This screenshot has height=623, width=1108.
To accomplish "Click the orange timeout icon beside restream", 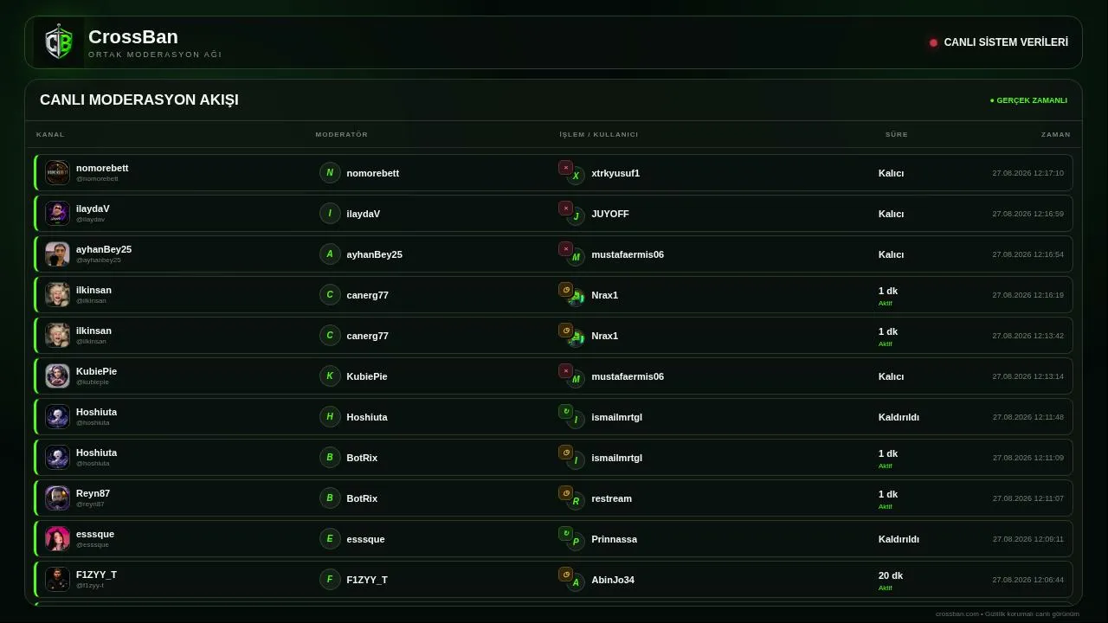I will pyautogui.click(x=565, y=493).
